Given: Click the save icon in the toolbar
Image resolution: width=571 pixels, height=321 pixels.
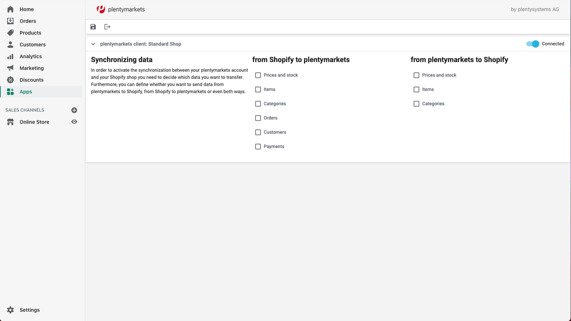Looking at the screenshot, I should coord(93,27).
